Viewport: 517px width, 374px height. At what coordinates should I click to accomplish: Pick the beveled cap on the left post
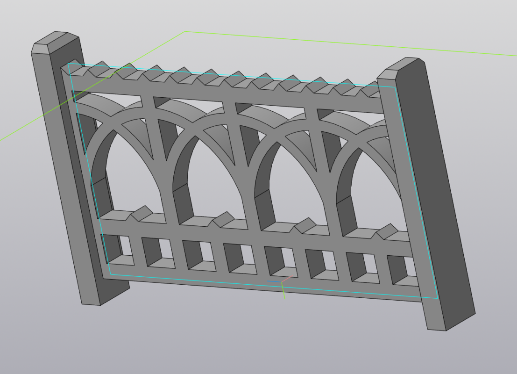(55, 42)
